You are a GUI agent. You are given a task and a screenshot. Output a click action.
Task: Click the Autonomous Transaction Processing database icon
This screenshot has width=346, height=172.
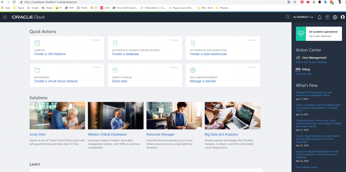coord(115,43)
